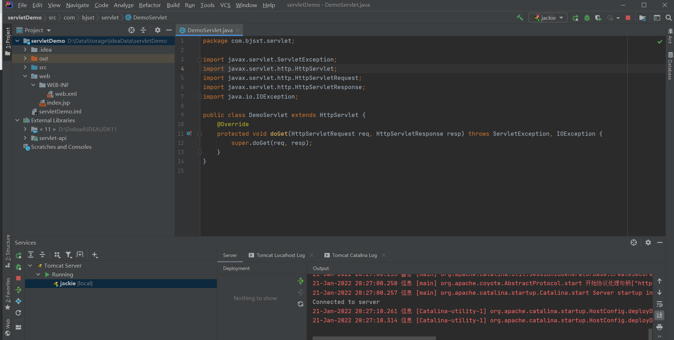The width and height of the screenshot is (674, 340).
Task: Open the Services filter dropdown
Action: click(69, 254)
